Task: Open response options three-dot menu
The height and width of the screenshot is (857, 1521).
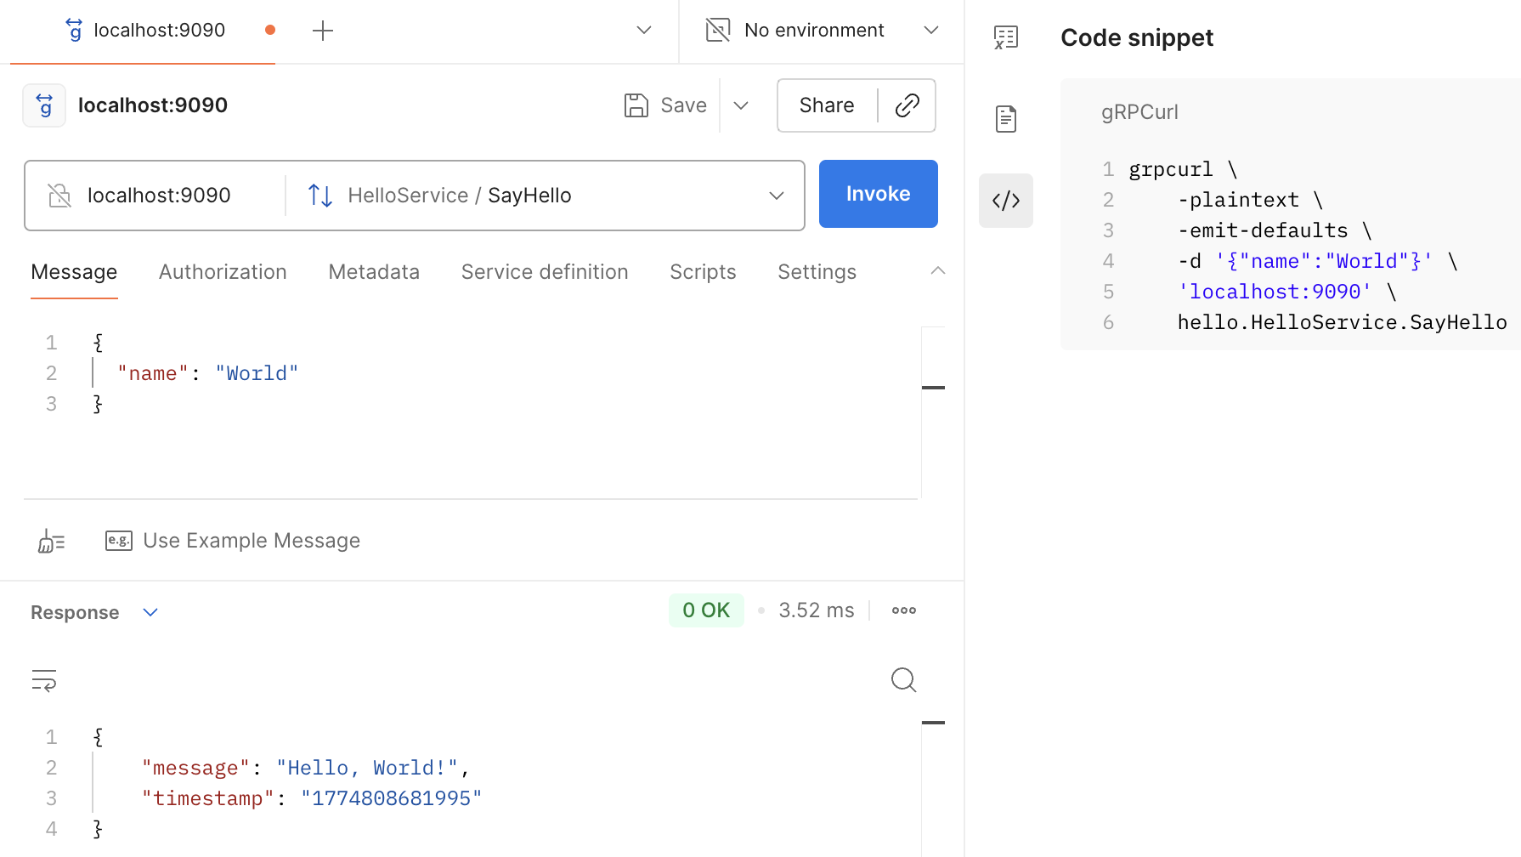Action: [903, 610]
